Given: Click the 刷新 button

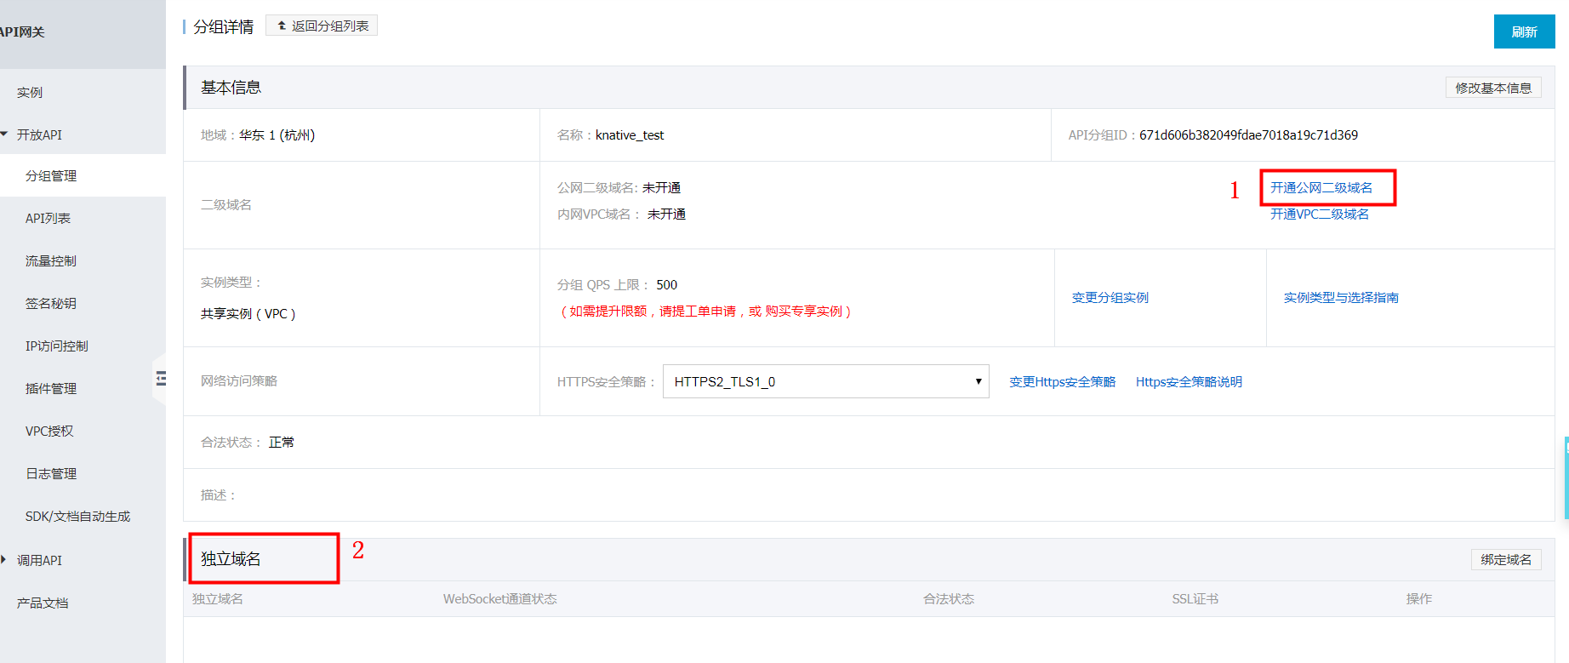Looking at the screenshot, I should pyautogui.click(x=1524, y=31).
